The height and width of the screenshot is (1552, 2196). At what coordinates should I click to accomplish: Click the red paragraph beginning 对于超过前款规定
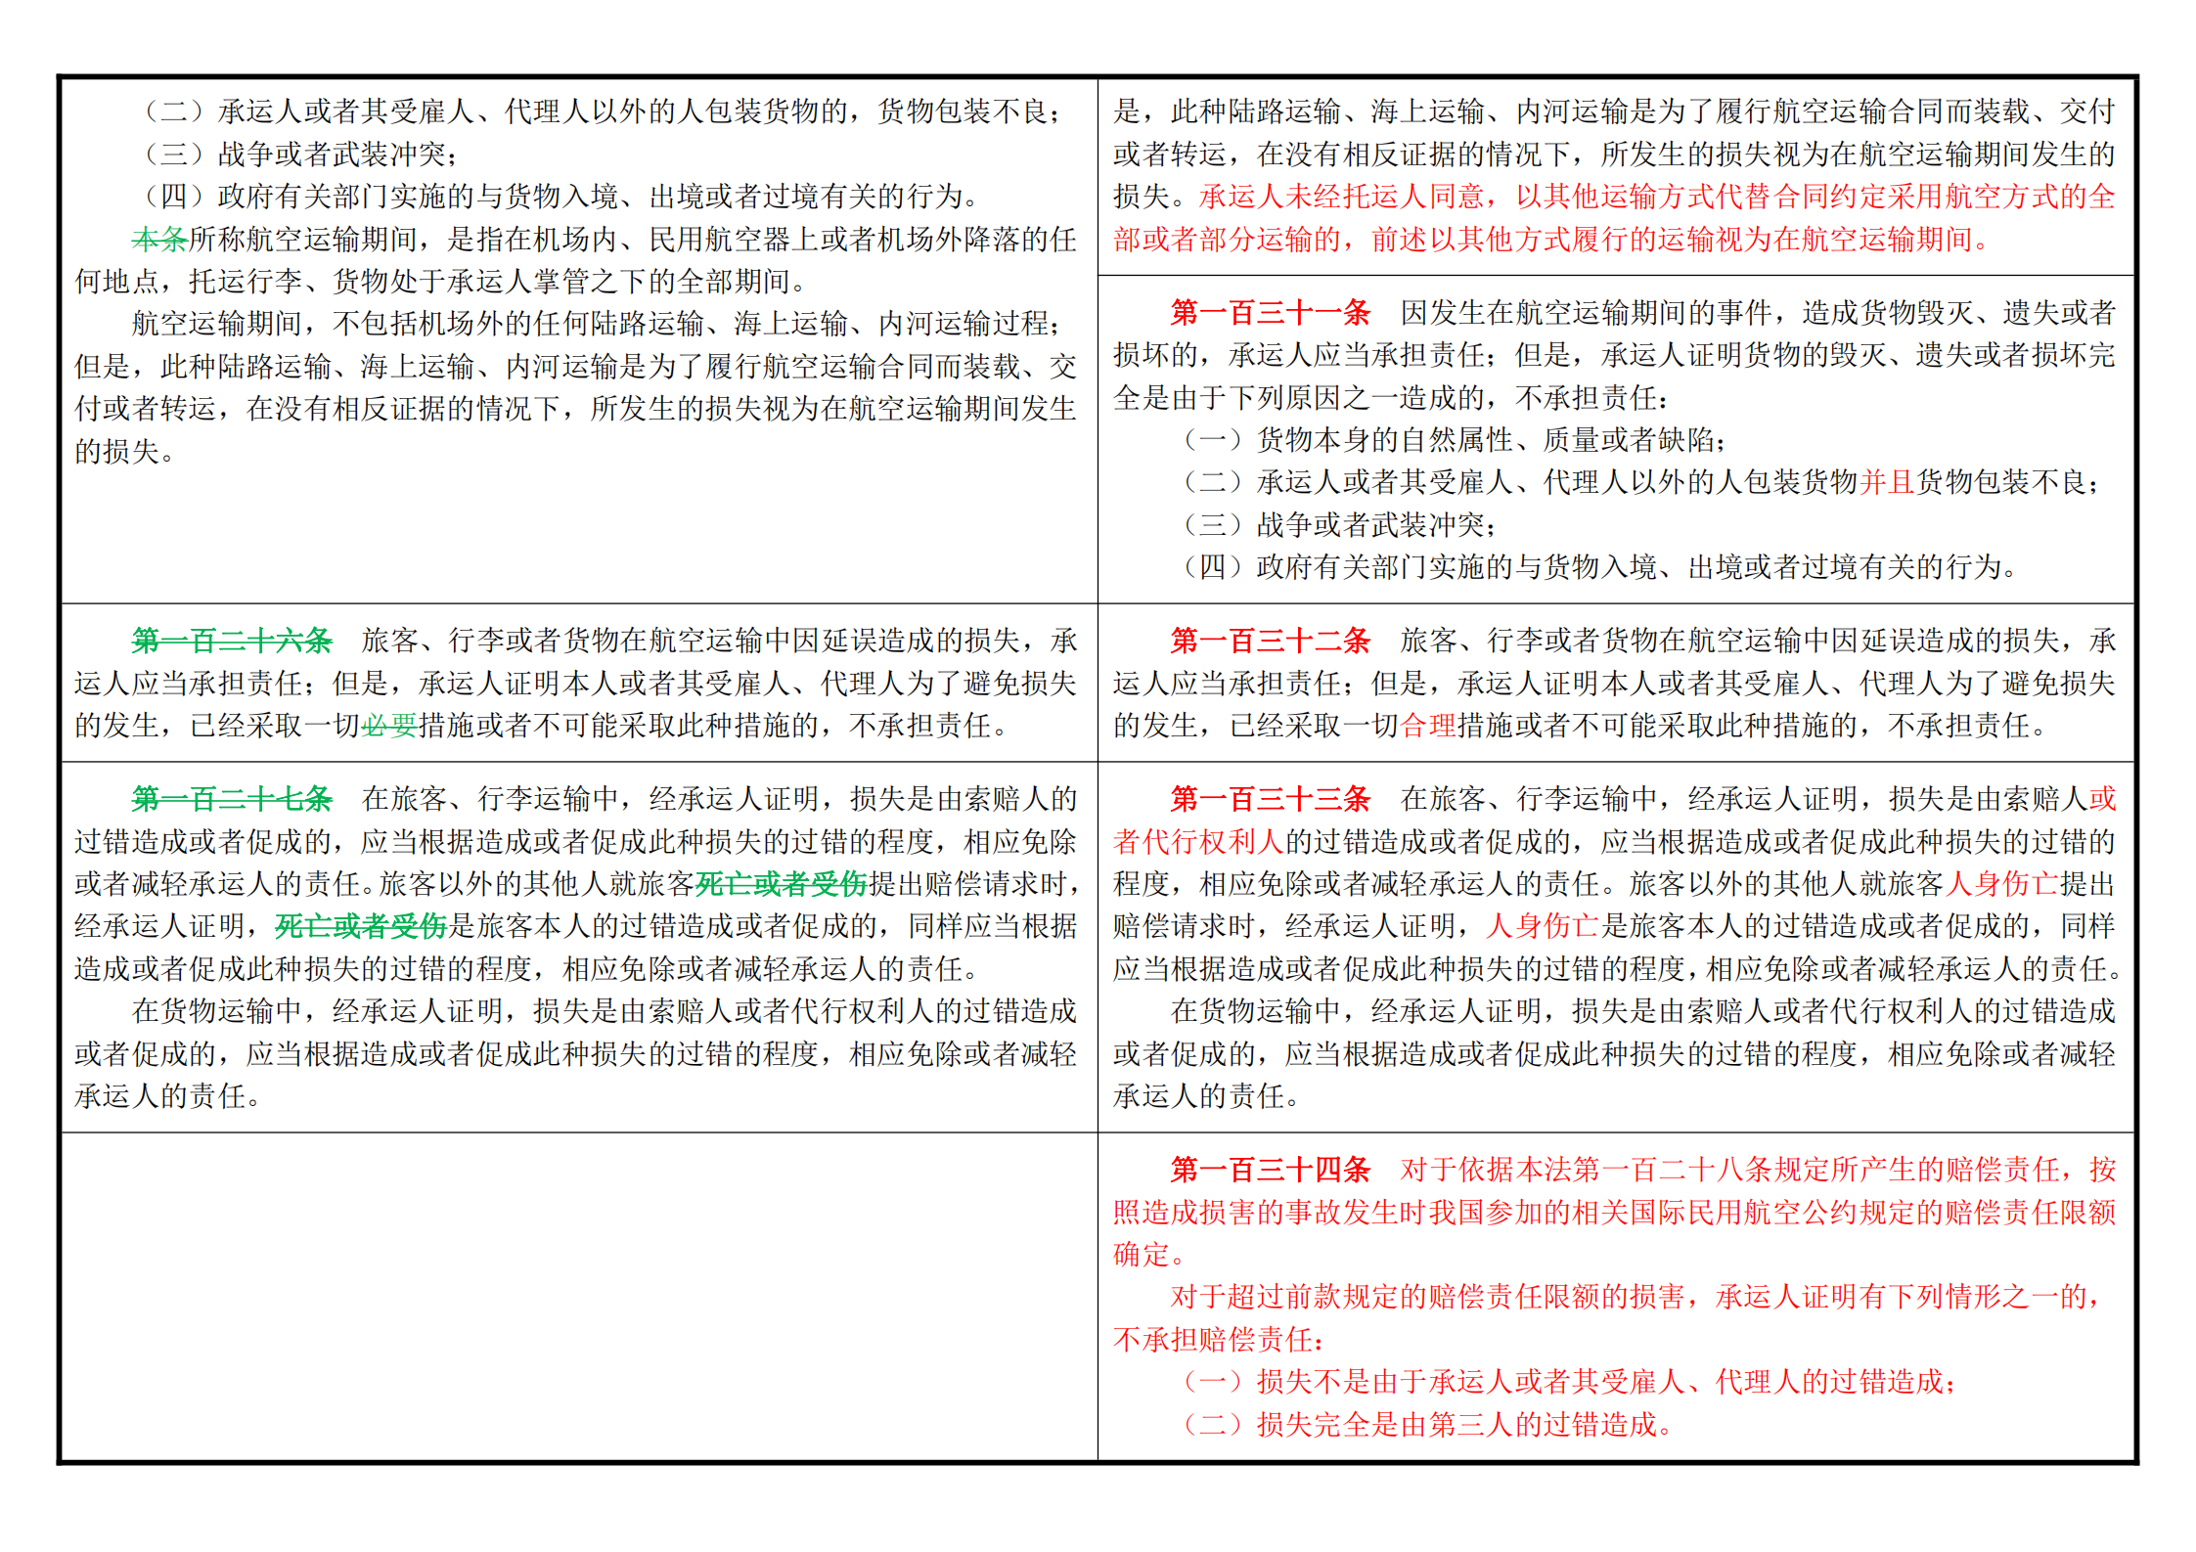(x=1614, y=1318)
